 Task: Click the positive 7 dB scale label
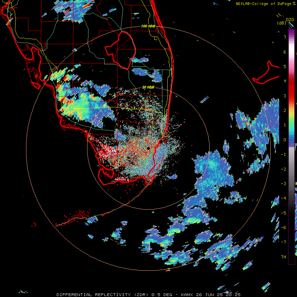click(x=285, y=37)
